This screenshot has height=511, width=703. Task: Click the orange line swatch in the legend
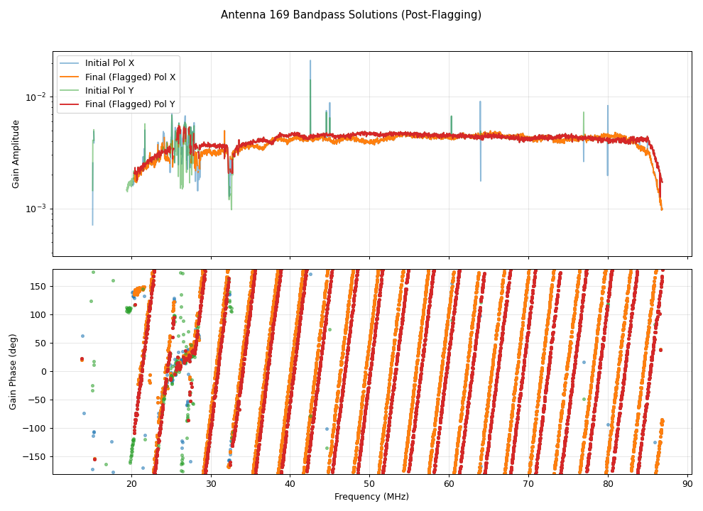tap(70, 77)
